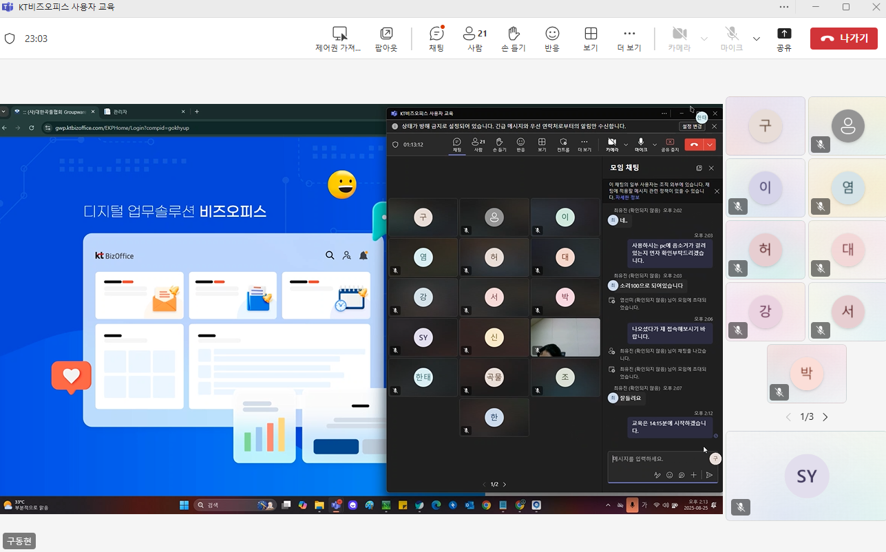Pop out the 모임 채팅 panel
886x552 pixels.
699,168
